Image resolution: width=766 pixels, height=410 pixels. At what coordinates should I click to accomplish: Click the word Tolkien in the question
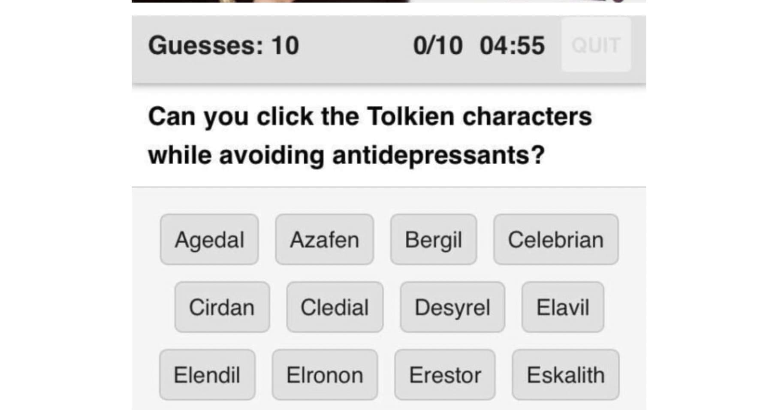pos(410,116)
